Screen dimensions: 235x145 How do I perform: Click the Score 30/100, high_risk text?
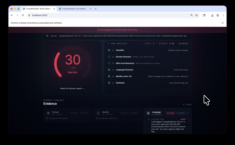click(x=179, y=83)
